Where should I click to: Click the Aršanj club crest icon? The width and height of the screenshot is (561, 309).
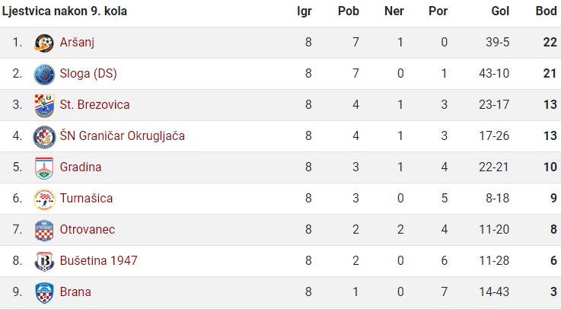(x=44, y=43)
